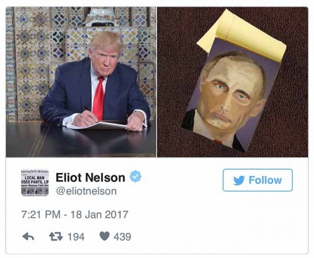The image size is (314, 258).
Task: View the 439 likes count
Action: pyautogui.click(x=122, y=237)
